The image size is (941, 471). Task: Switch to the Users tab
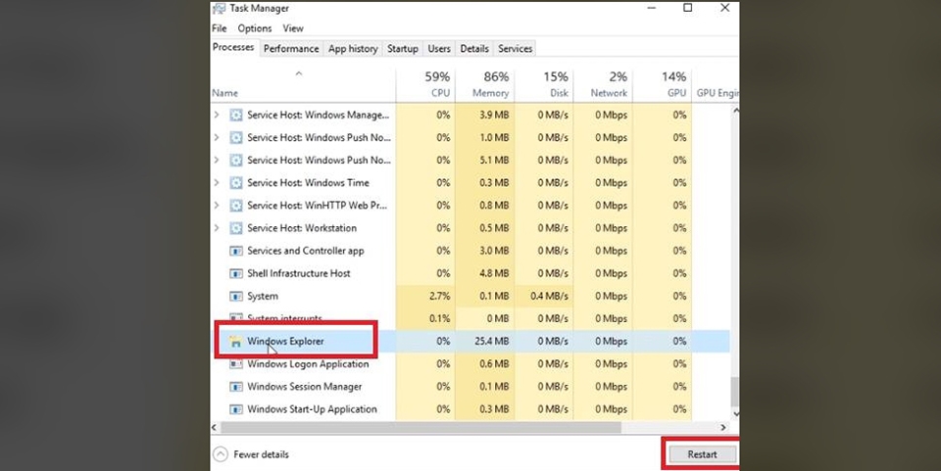[439, 49]
